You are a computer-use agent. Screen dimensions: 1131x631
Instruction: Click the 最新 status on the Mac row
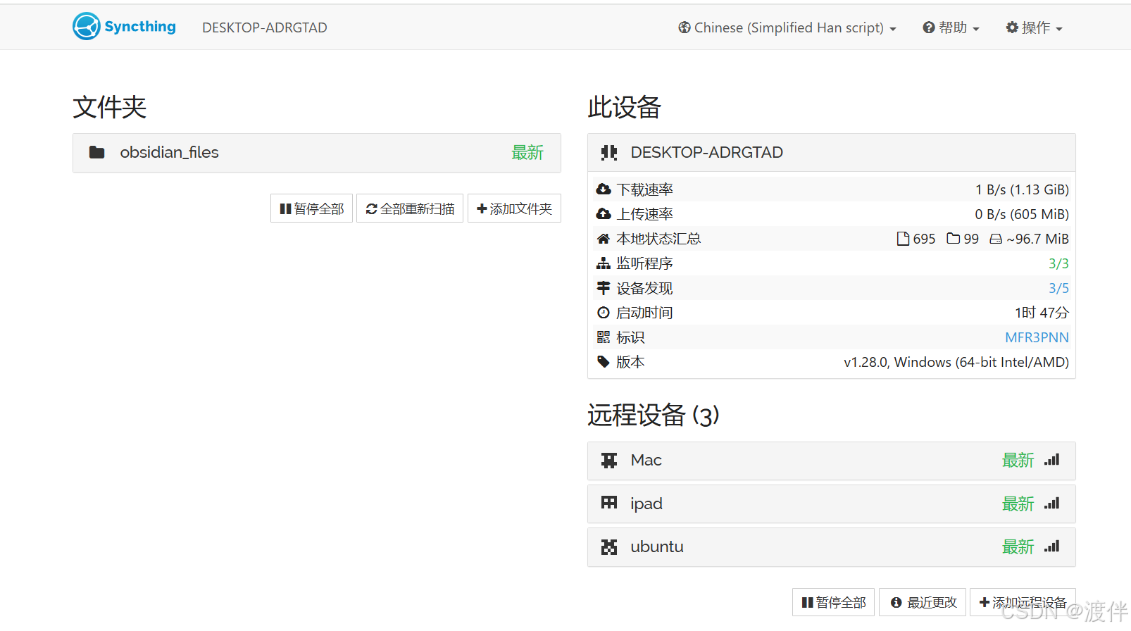tap(1018, 461)
